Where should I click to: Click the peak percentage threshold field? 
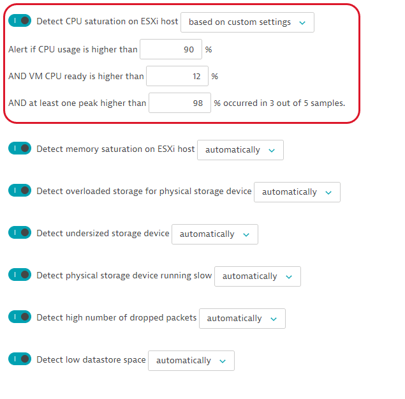pyautogui.click(x=179, y=103)
